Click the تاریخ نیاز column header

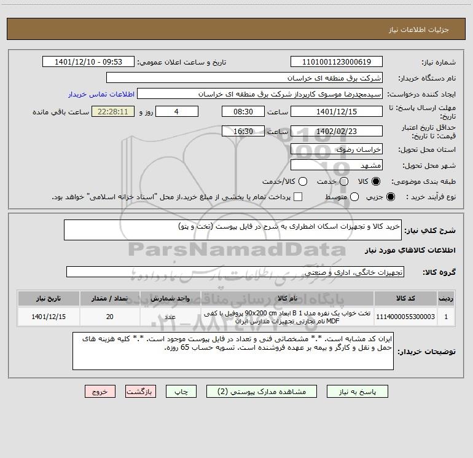49,298
